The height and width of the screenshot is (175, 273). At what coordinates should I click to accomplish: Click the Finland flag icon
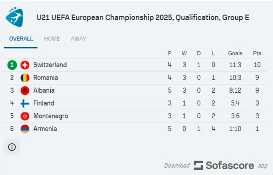pos(25,103)
